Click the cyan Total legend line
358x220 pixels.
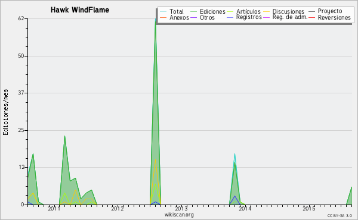tap(163, 11)
